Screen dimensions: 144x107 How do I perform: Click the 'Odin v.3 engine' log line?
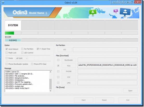[x=19, y=74]
